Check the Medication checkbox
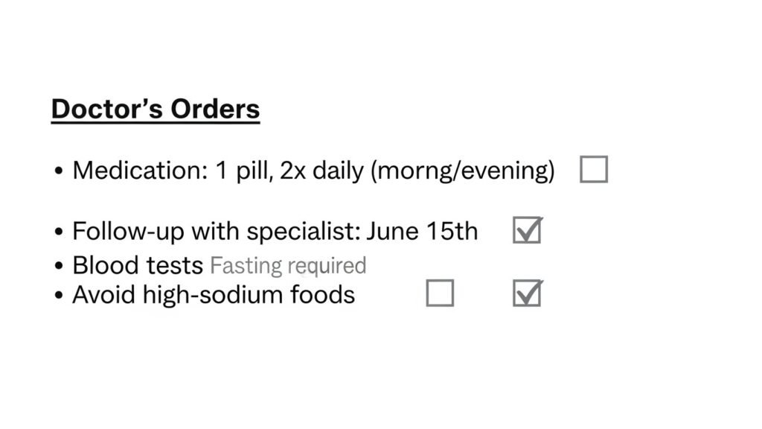 coord(593,170)
